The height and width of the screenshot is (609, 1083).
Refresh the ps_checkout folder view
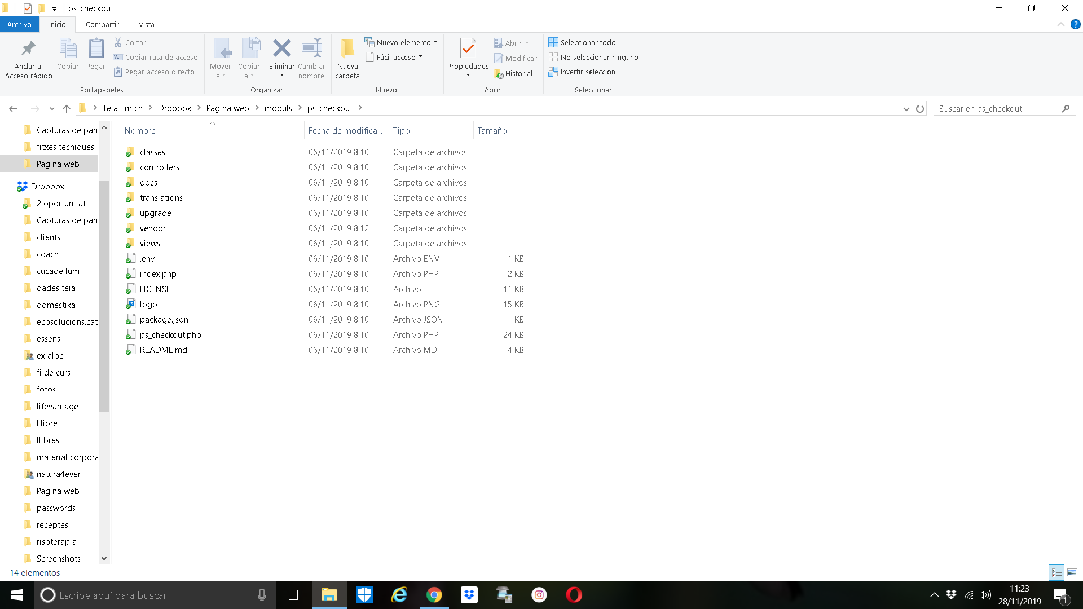[920, 108]
